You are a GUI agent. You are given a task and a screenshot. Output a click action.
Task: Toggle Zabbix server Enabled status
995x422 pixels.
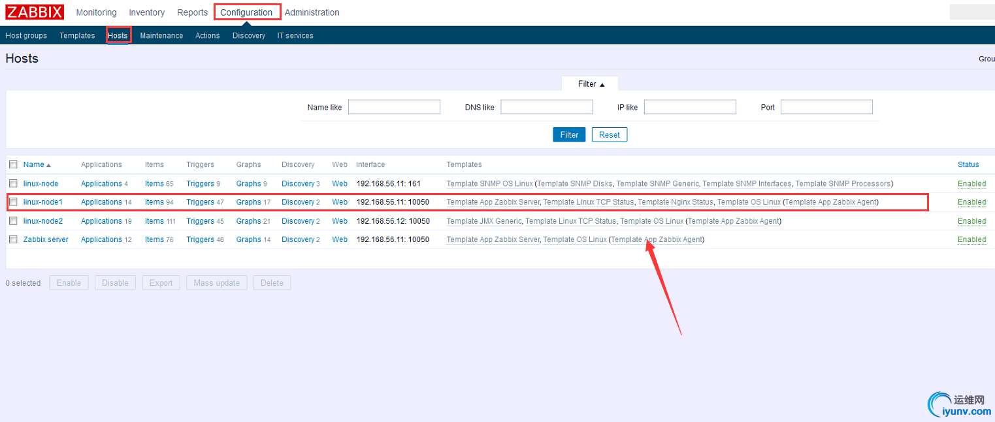(x=971, y=239)
